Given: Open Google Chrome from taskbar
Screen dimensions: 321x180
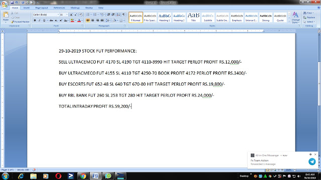Looking at the screenshot, I should (83, 176).
